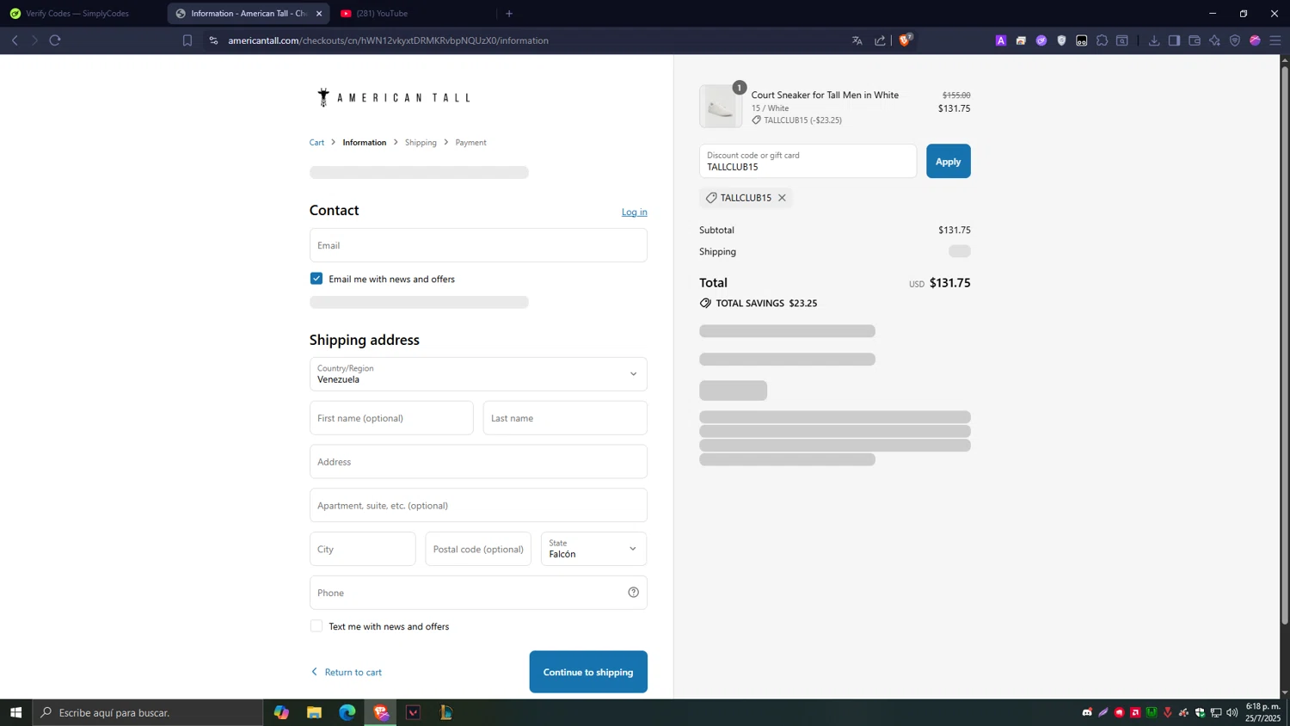Click the browser back arrow
The height and width of the screenshot is (726, 1290).
[x=15, y=40]
